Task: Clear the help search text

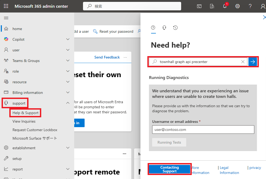Action: tap(243, 62)
